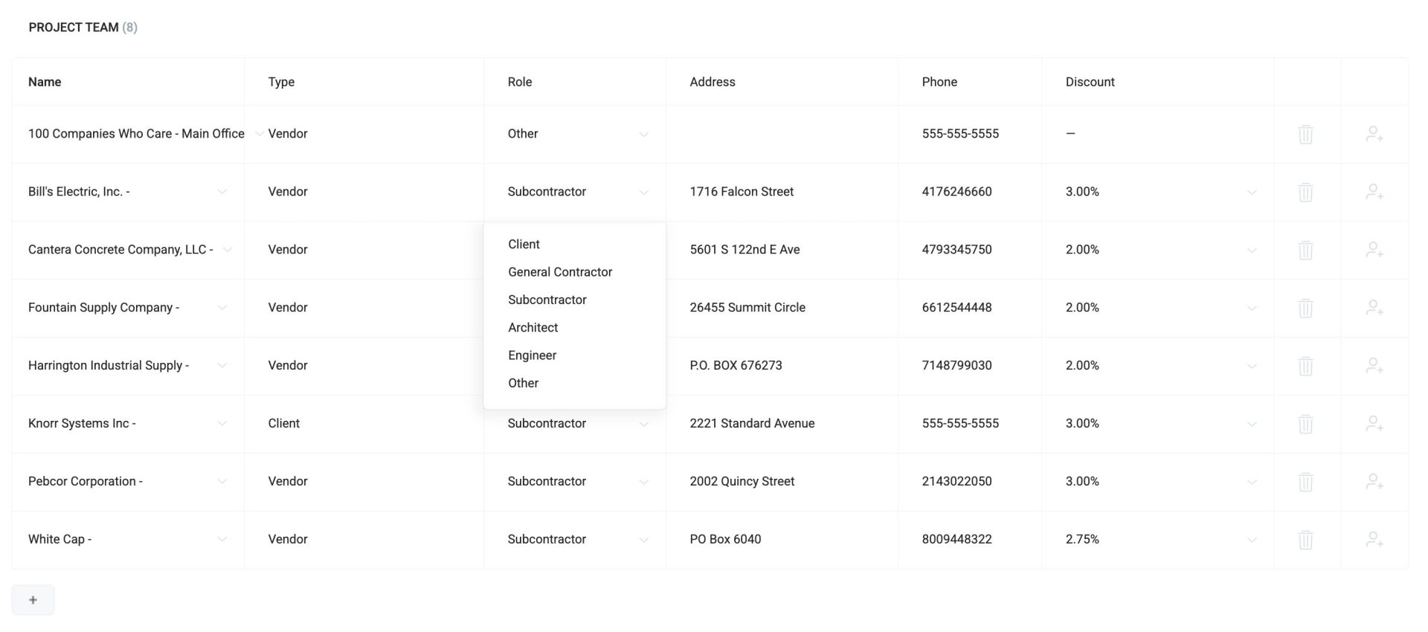This screenshot has width=1428, height=632.
Task: Open Pebcor Corporation discount dropdown
Action: coord(1252,483)
